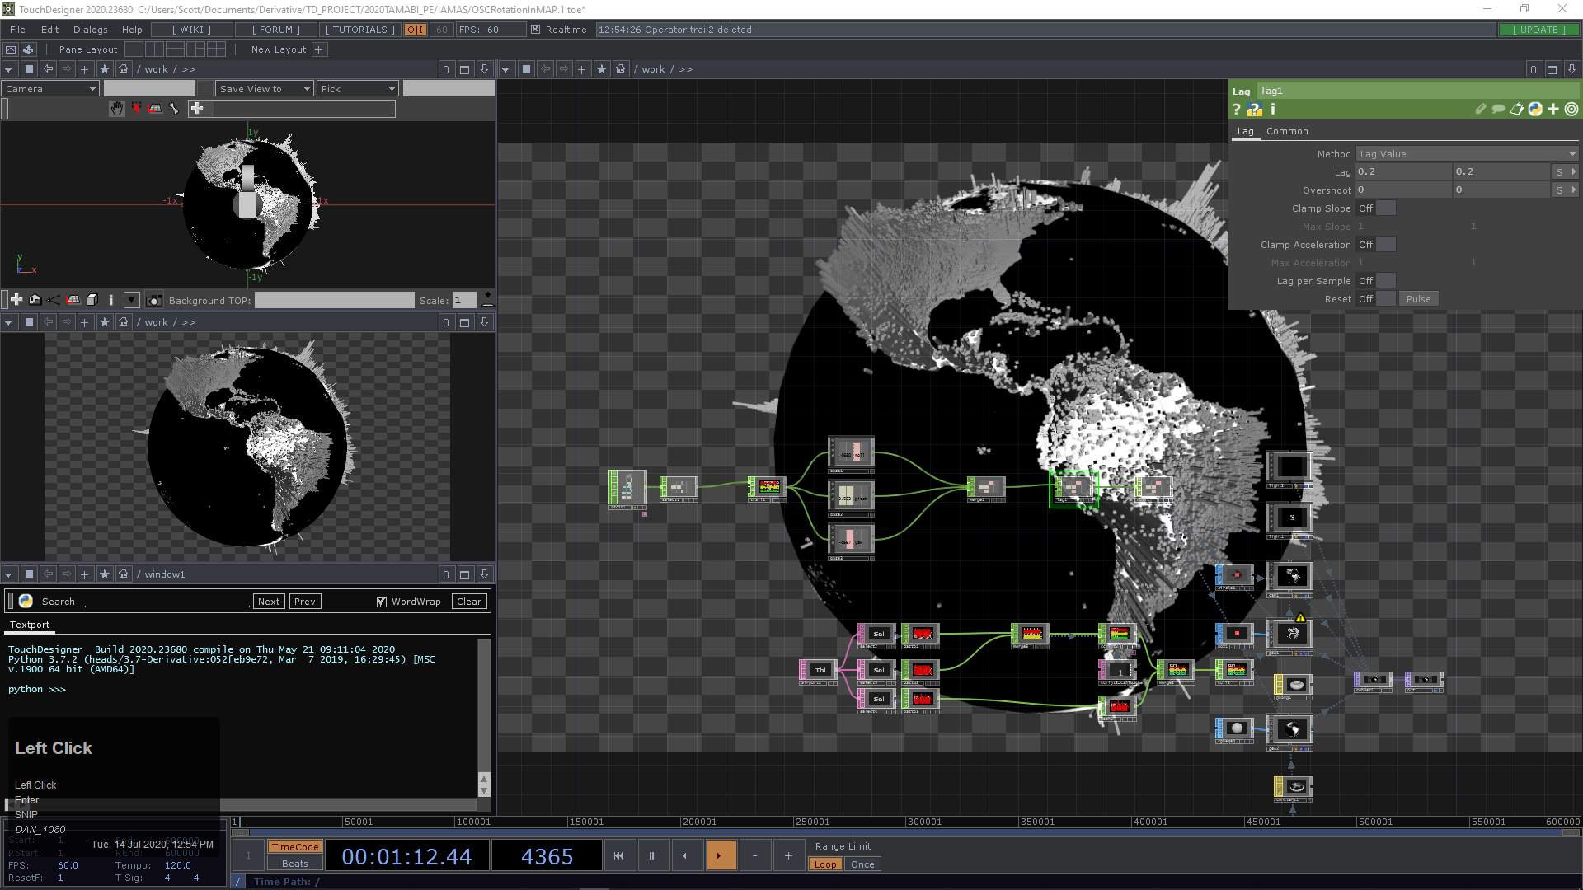Click the Python help icon in parameter panel
This screenshot has width=1583, height=890.
tap(1255, 110)
